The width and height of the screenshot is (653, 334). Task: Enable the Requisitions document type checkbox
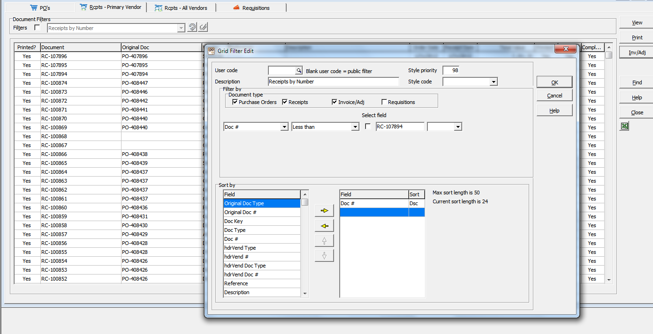[x=384, y=102]
